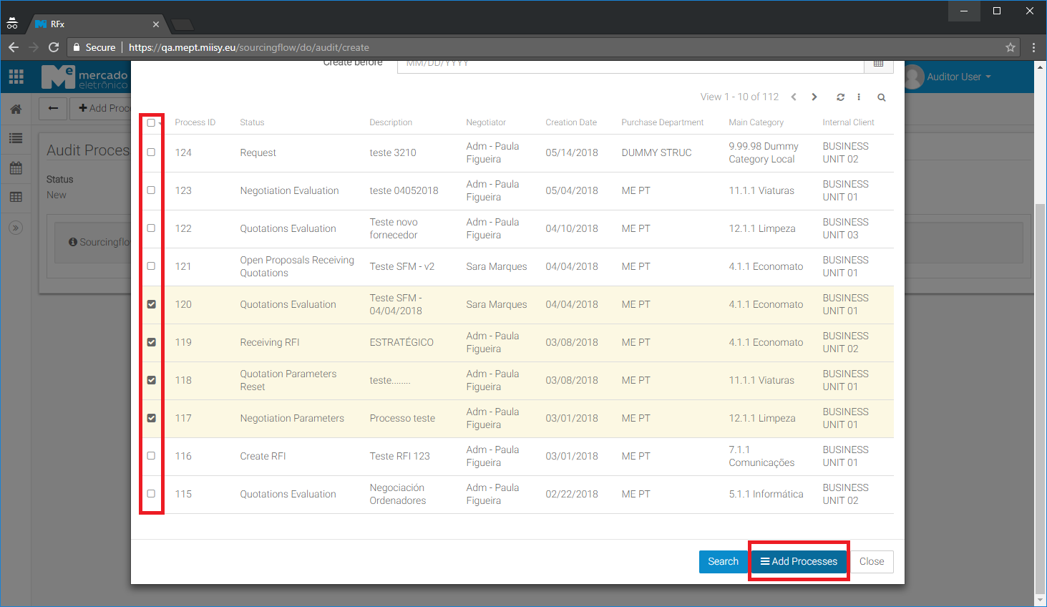The image size is (1047, 607).
Task: Open the magnifier search icon in grid toolbar
Action: pyautogui.click(x=882, y=97)
